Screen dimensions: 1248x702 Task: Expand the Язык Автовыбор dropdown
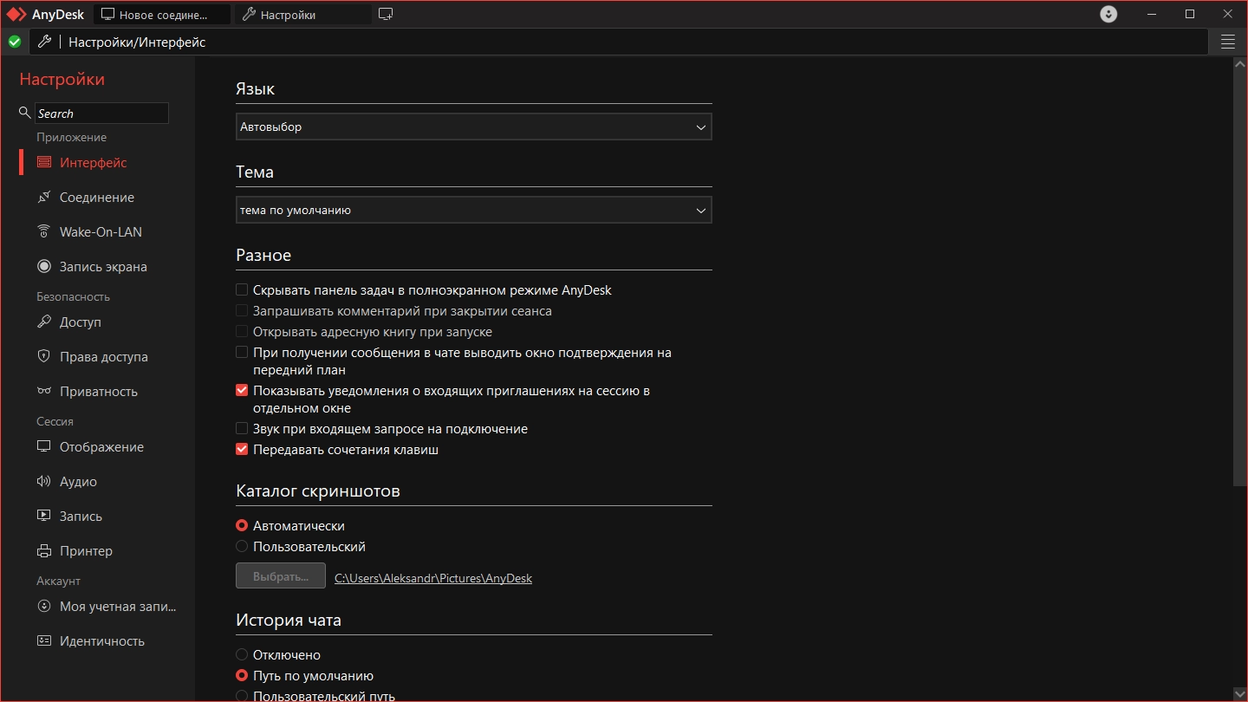(473, 127)
